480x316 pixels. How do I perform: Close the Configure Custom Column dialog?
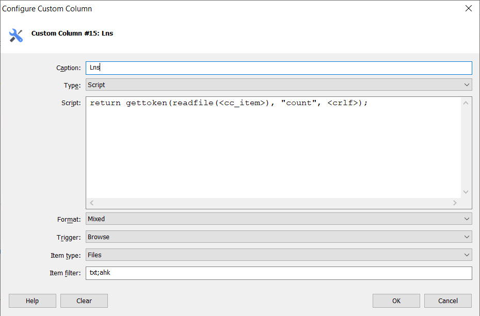(x=469, y=8)
